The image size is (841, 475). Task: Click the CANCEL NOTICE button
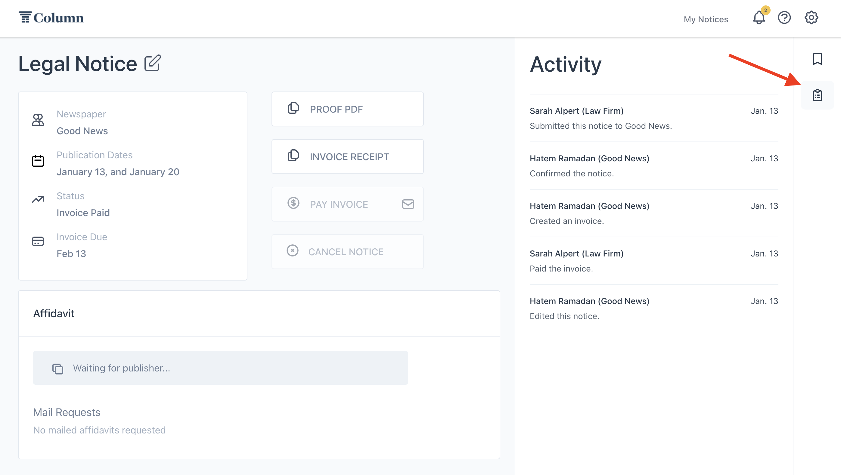point(347,252)
